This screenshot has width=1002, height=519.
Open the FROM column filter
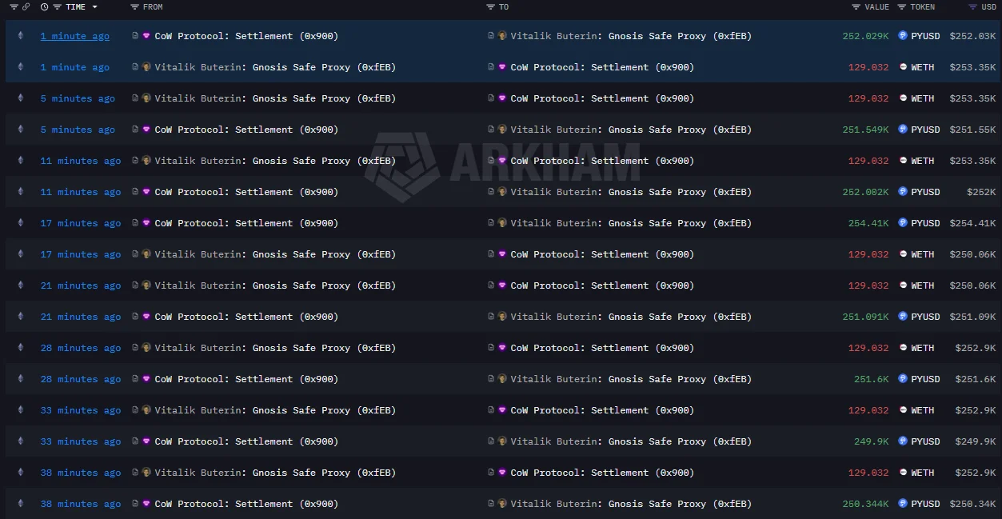134,7
